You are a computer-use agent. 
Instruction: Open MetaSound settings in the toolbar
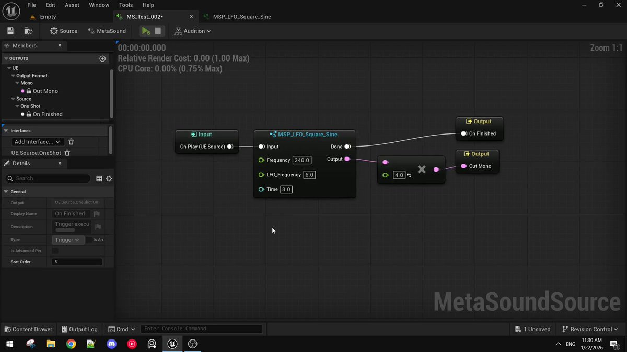(107, 31)
